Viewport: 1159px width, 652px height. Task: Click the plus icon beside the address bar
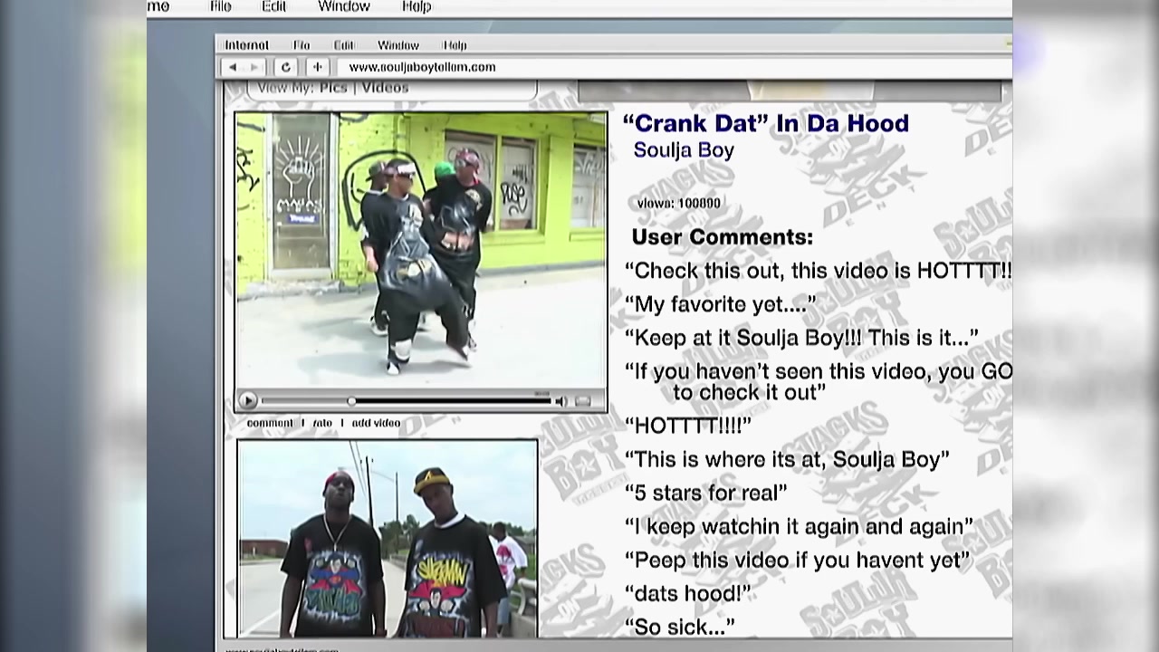pyautogui.click(x=318, y=67)
